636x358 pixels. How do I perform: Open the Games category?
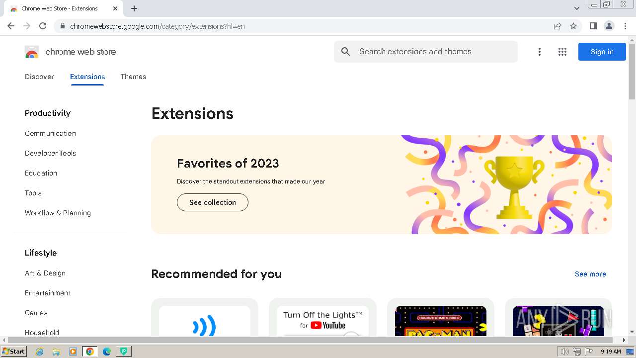click(x=36, y=313)
